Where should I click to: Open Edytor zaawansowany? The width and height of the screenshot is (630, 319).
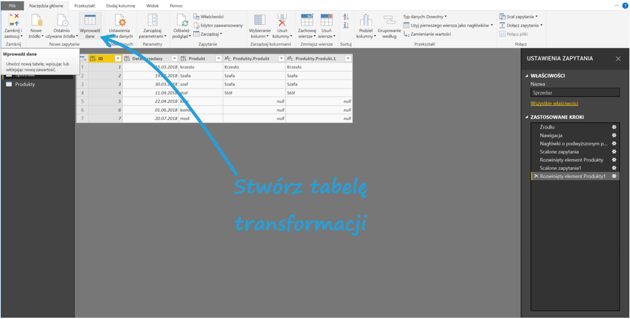coord(221,25)
